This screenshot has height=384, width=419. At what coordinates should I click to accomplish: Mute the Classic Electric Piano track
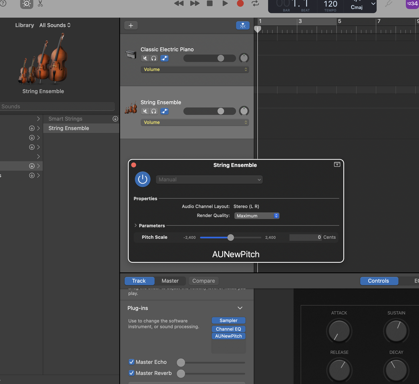click(145, 58)
